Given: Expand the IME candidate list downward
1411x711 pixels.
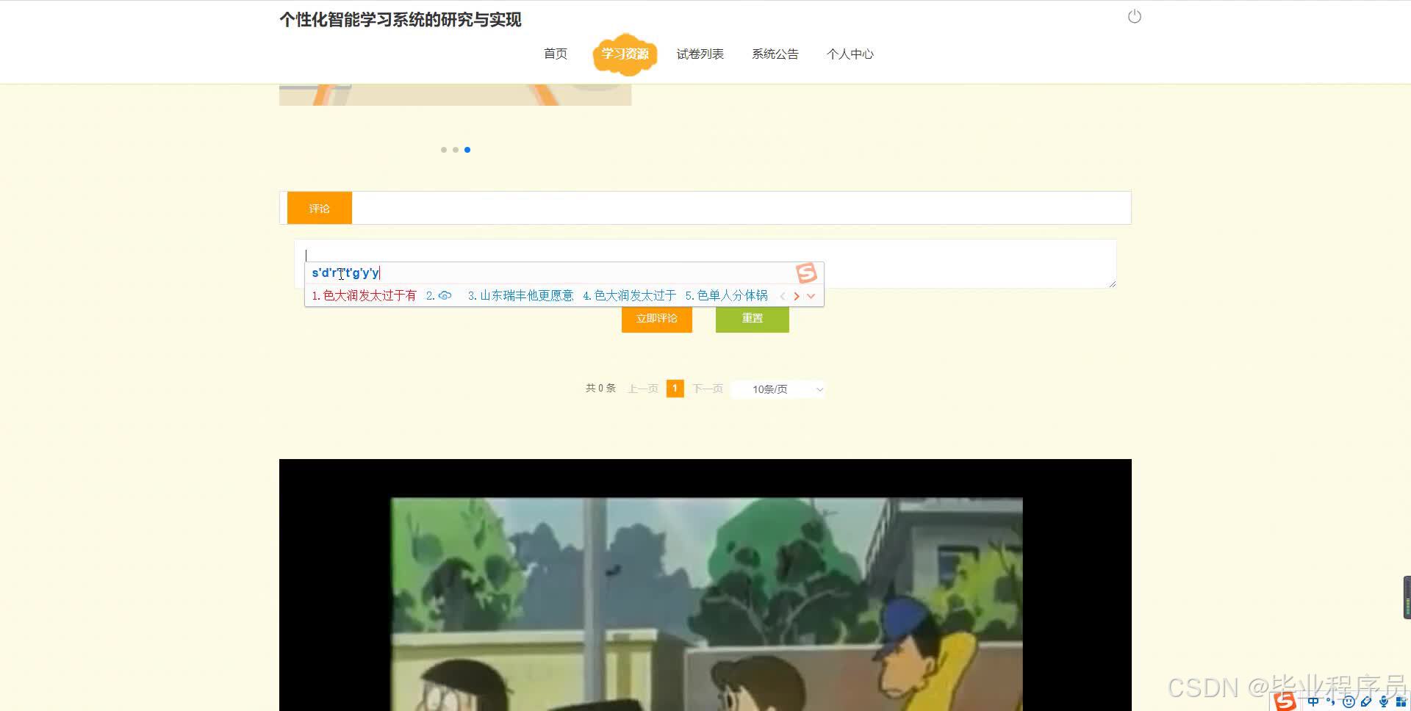Looking at the screenshot, I should (x=811, y=296).
